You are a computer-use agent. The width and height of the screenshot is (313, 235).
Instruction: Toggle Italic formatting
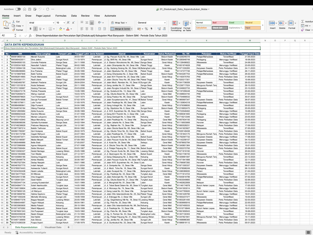[35, 29]
